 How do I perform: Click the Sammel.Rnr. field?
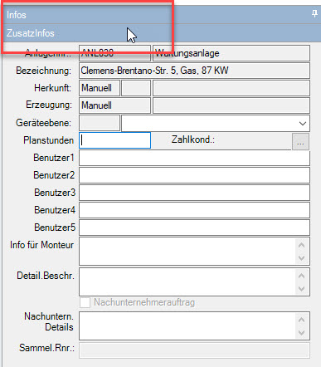click(194, 350)
